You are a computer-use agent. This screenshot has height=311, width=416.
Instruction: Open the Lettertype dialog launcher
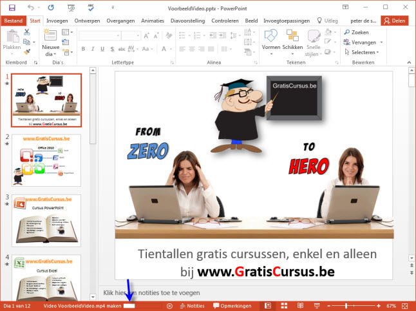[172, 62]
